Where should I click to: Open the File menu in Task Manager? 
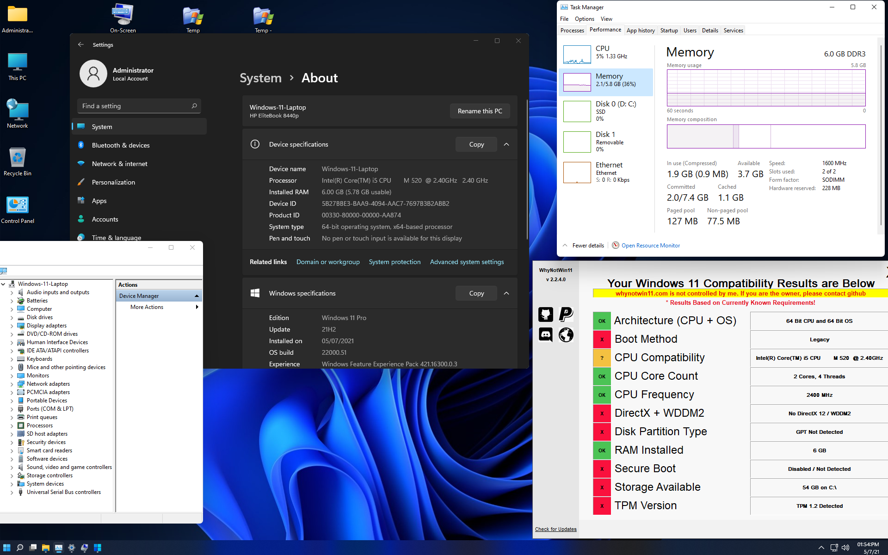pyautogui.click(x=564, y=19)
